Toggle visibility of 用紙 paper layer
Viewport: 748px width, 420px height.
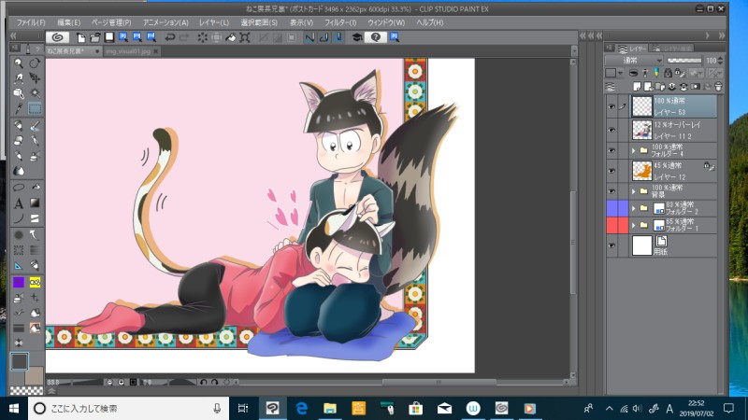pos(611,245)
